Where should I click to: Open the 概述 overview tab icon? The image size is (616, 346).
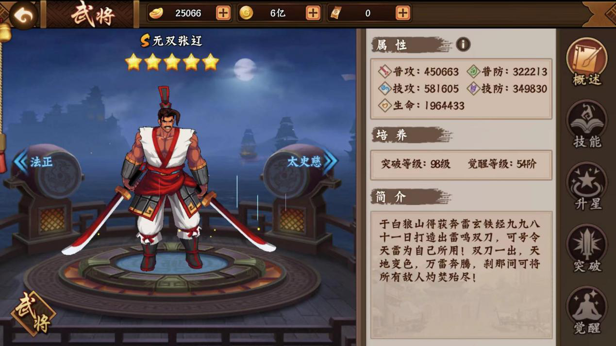point(587,62)
